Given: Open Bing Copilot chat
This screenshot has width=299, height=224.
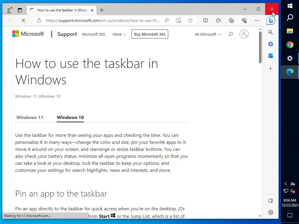Looking at the screenshot, I should pos(271,20).
